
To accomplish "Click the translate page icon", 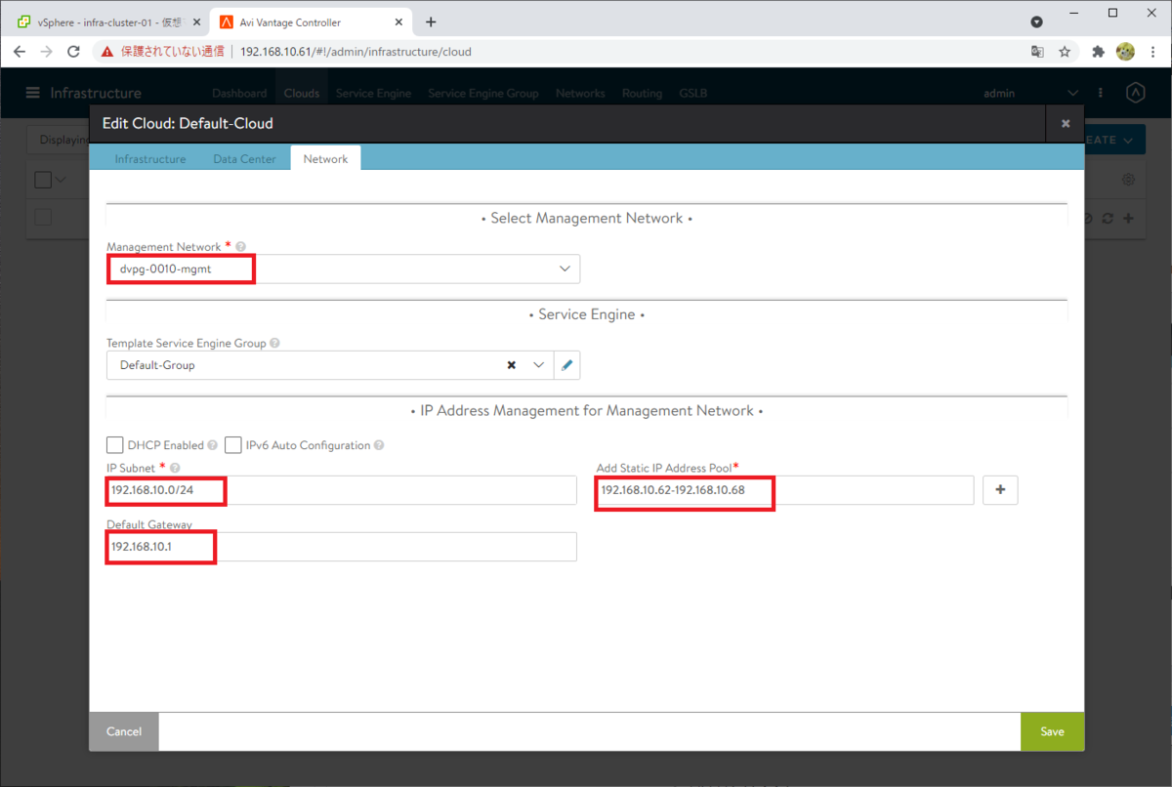I will point(1037,51).
